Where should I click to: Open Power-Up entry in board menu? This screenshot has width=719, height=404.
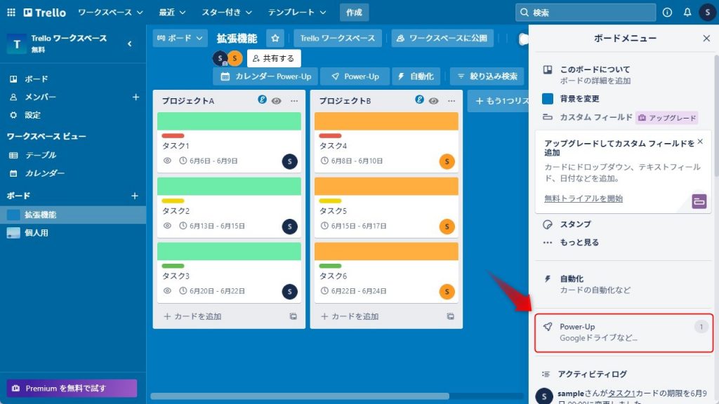click(x=624, y=333)
